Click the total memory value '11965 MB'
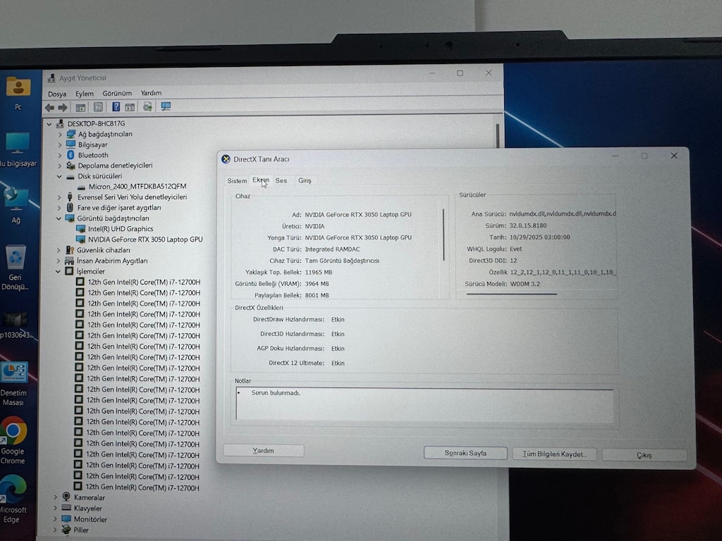Viewport: 722px width, 541px height. point(318,273)
